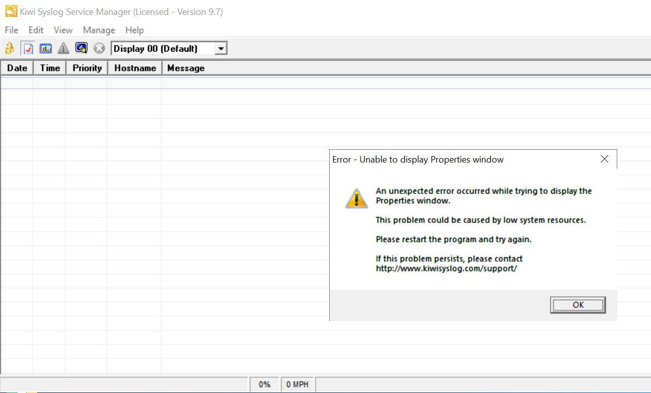This screenshot has height=393, width=651.
Task: Click the 0% status bar field
Action: (264, 384)
